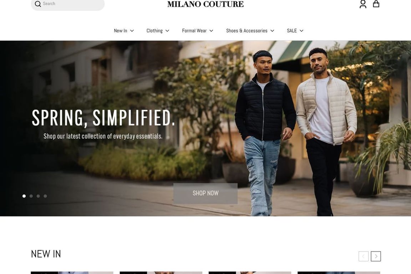Go to next New In products arrow

(x=376, y=256)
